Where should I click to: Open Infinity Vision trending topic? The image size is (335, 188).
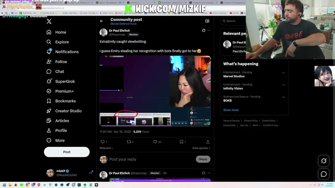pos(233,89)
